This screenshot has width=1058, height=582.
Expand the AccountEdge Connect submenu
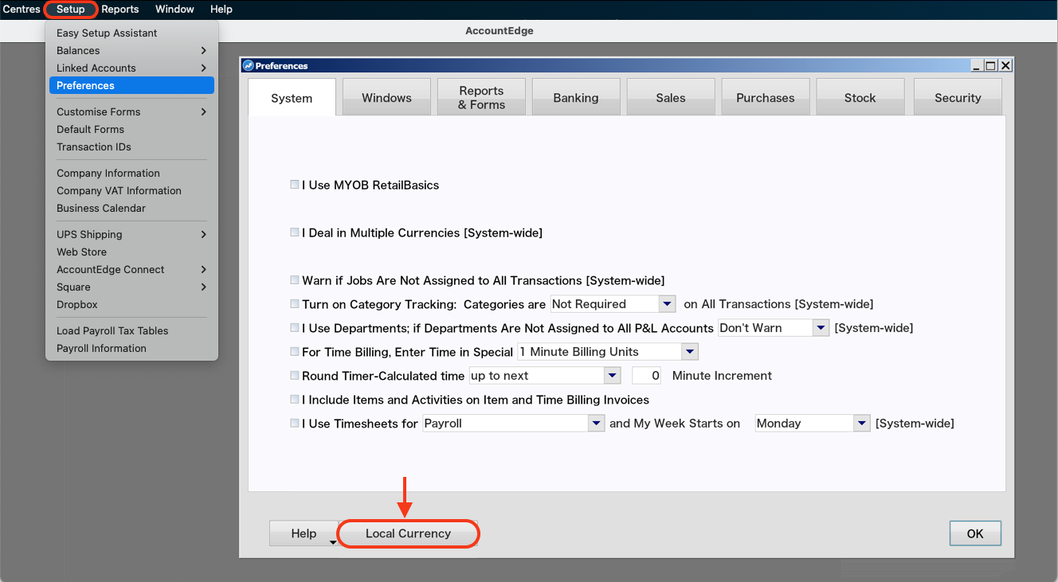pyautogui.click(x=131, y=269)
